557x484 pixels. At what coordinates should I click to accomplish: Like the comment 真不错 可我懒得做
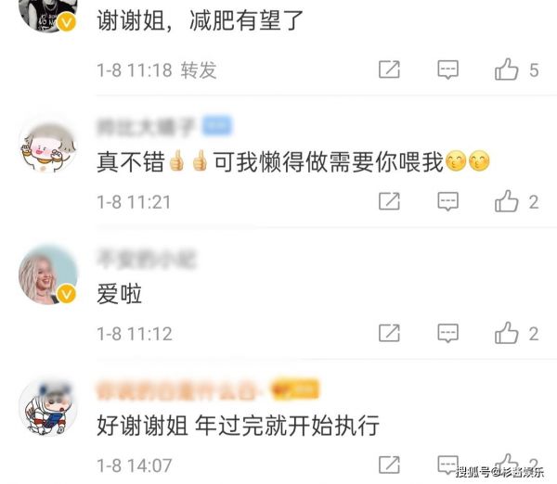pos(507,201)
